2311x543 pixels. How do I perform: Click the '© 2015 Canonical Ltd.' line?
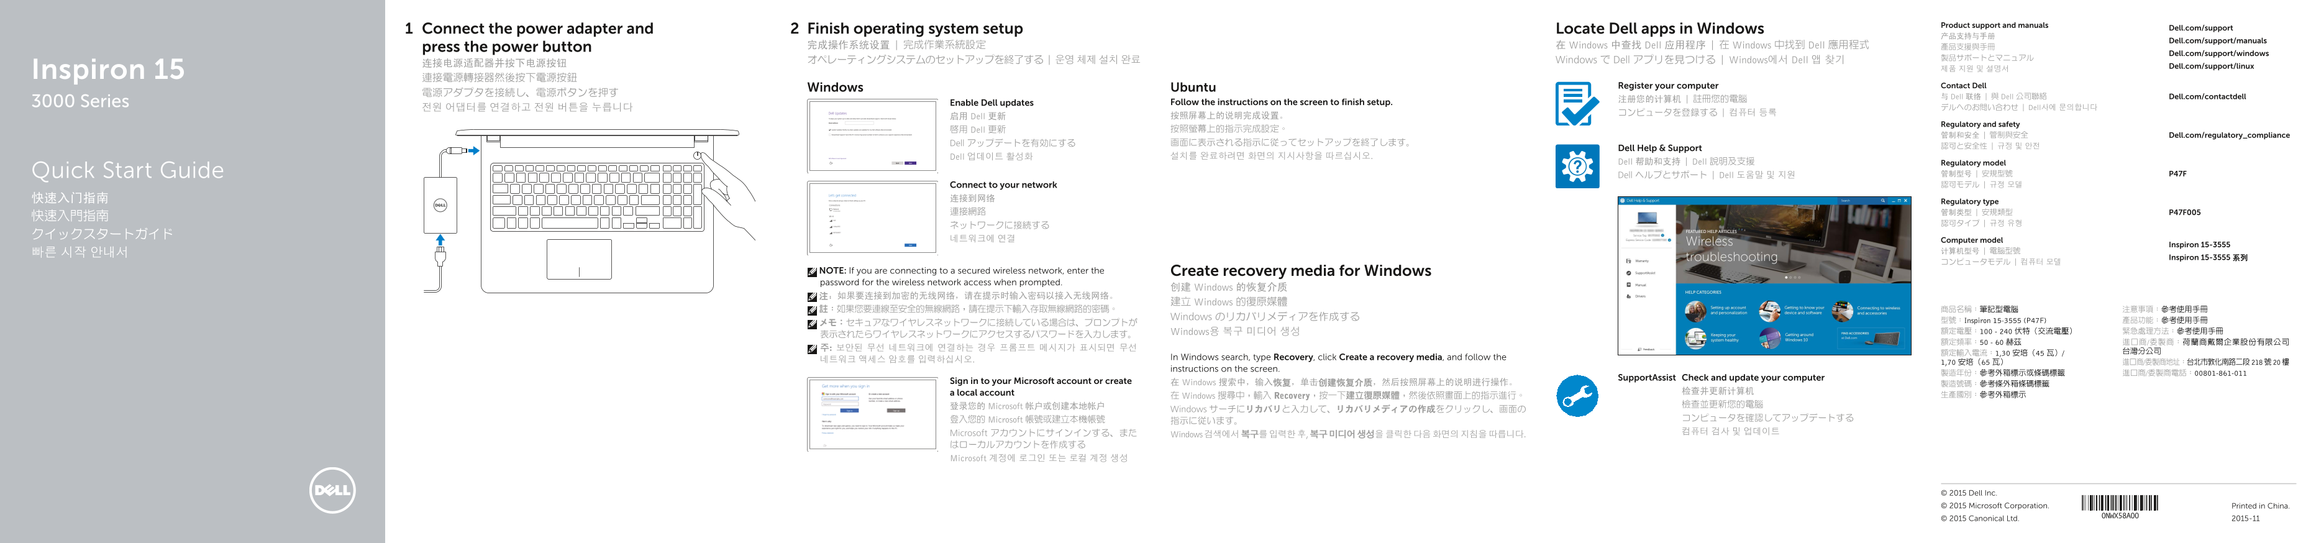1979,518
